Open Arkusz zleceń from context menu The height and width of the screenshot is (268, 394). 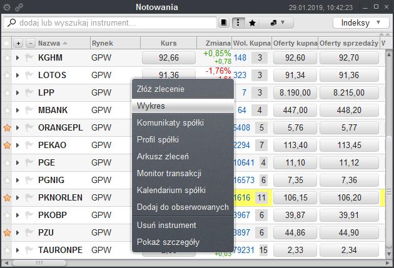pyautogui.click(x=183, y=157)
